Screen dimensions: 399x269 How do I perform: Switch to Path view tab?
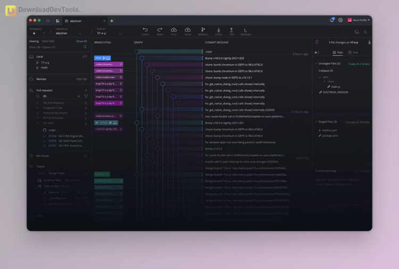(338, 53)
